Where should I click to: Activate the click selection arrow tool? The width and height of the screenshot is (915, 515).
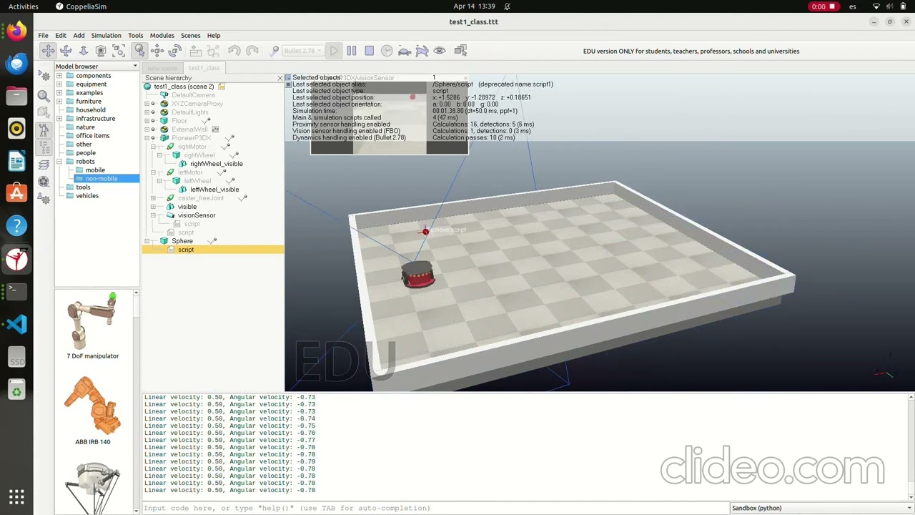pyautogui.click(x=139, y=51)
